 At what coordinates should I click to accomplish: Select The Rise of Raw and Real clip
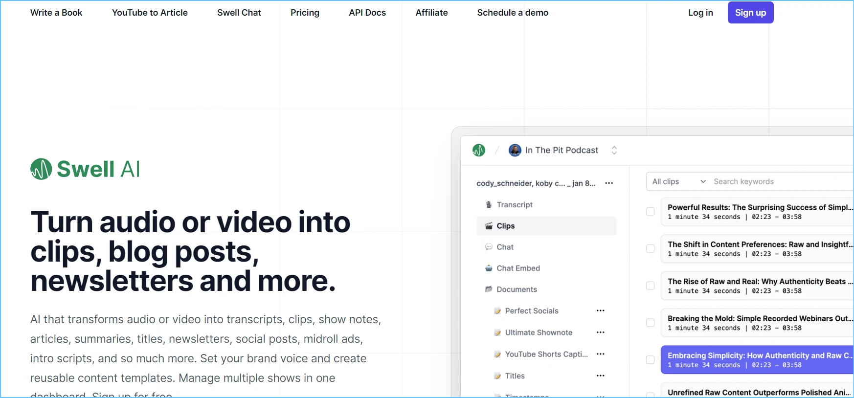tap(757, 286)
